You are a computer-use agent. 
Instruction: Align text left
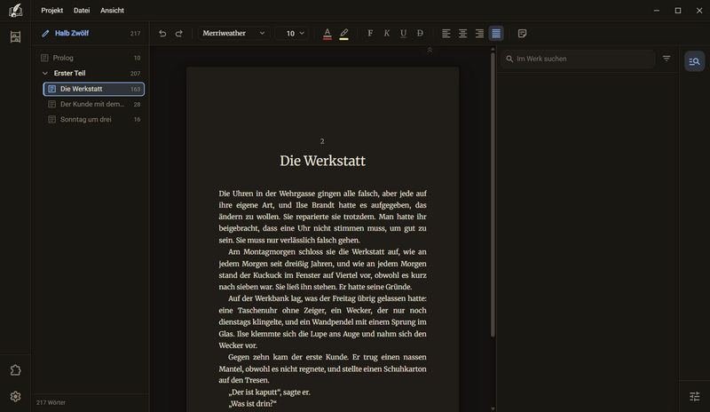click(x=446, y=33)
